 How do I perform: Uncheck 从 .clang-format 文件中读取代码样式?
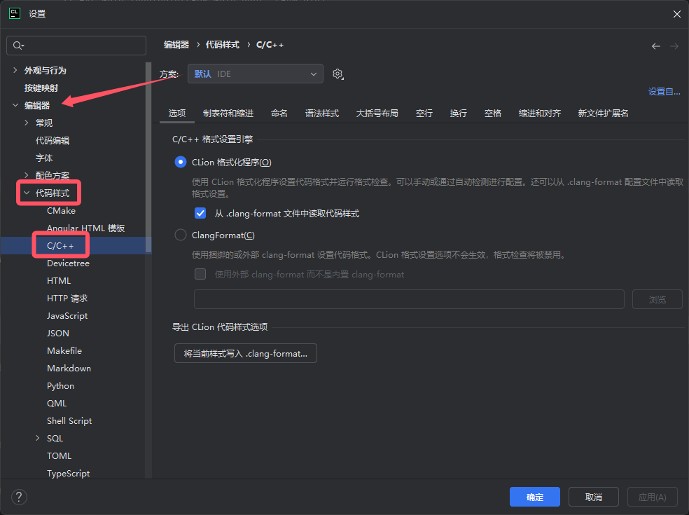pos(200,213)
